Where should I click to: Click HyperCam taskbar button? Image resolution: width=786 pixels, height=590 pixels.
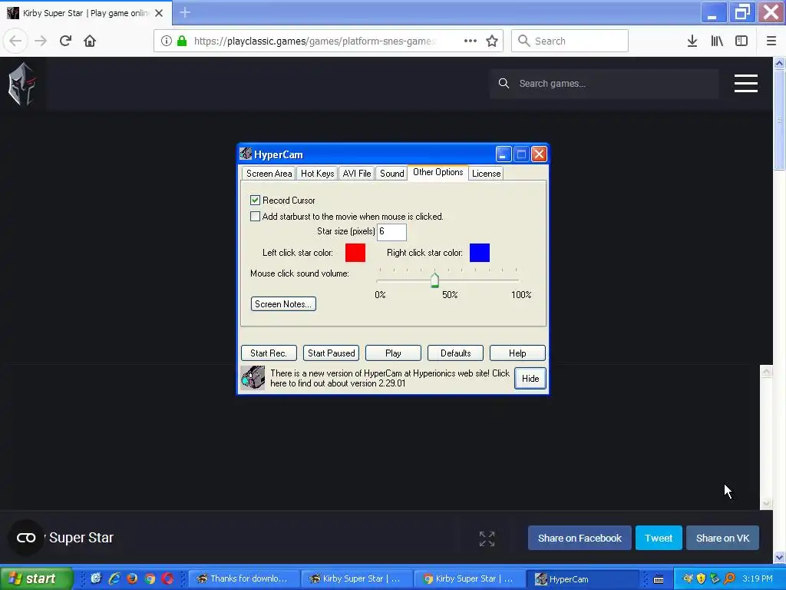583,579
